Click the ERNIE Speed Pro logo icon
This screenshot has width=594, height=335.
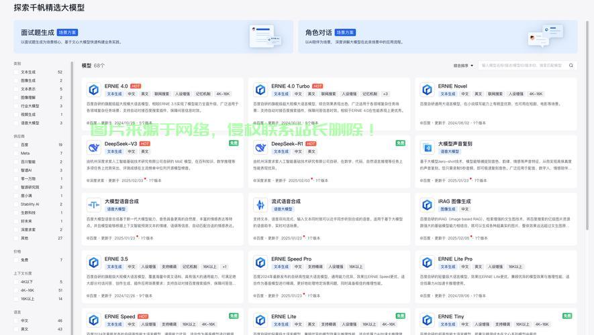(x=260, y=263)
